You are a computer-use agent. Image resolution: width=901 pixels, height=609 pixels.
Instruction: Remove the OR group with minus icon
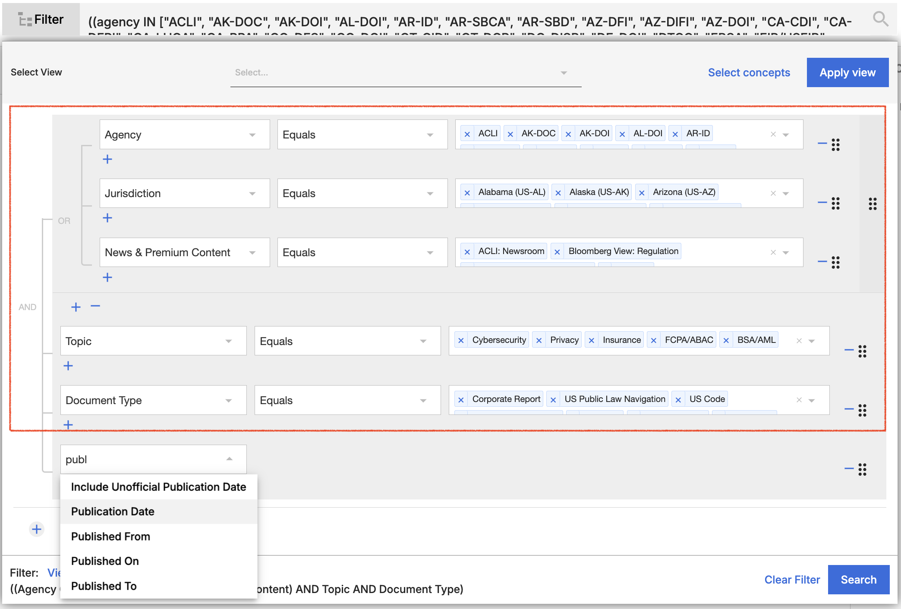[x=95, y=306]
